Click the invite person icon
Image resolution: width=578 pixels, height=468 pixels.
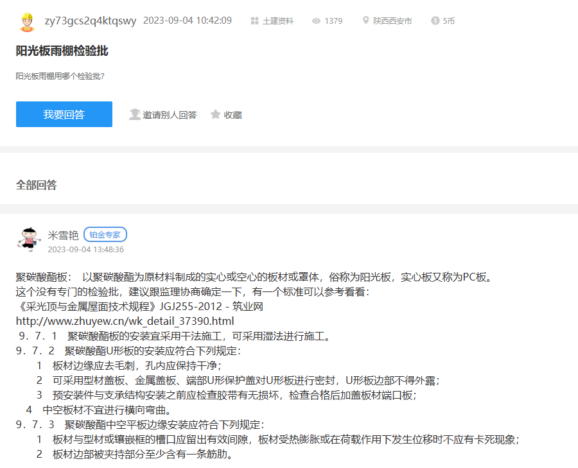135,115
